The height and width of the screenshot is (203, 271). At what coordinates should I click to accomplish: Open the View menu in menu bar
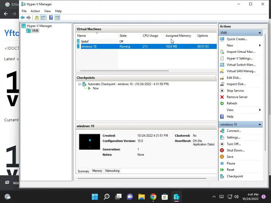pos(47,11)
